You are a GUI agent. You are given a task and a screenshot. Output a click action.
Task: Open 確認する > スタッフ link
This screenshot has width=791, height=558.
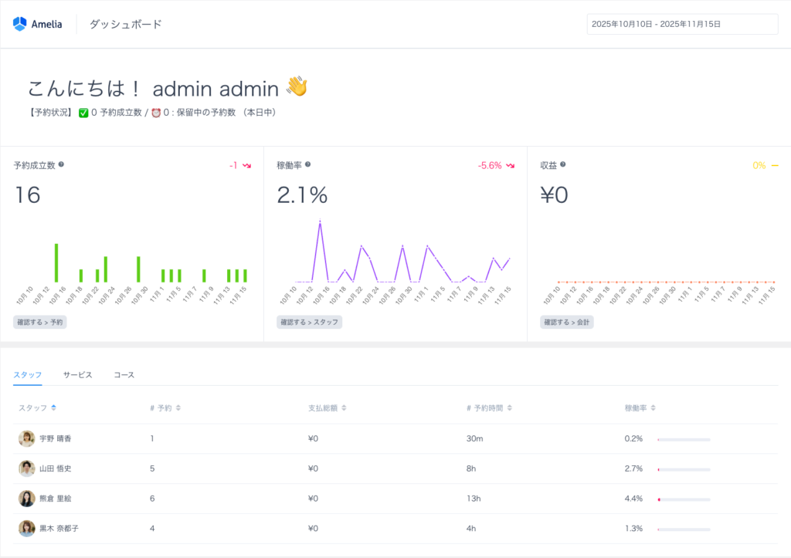tap(309, 322)
